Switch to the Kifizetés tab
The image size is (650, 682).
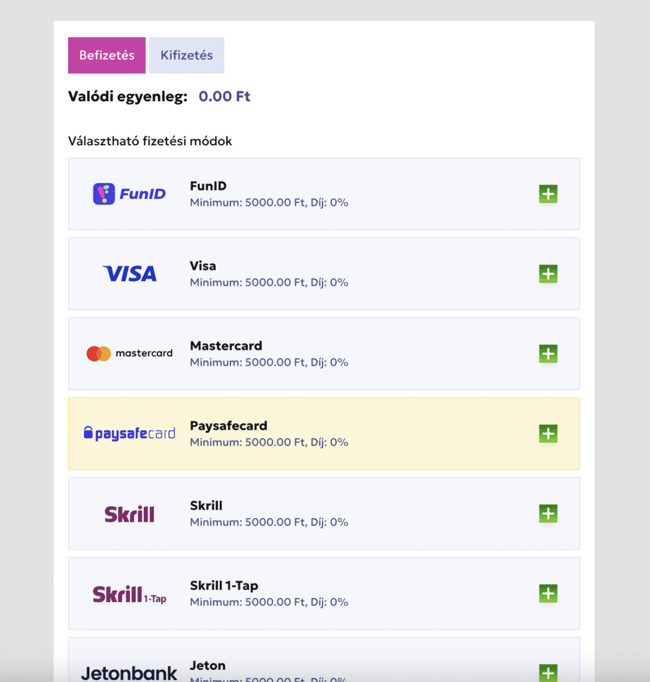click(x=186, y=55)
